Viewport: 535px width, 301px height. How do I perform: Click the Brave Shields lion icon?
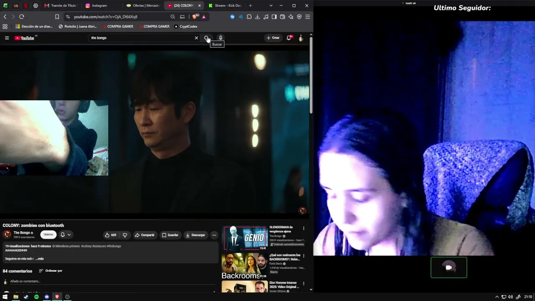(195, 17)
